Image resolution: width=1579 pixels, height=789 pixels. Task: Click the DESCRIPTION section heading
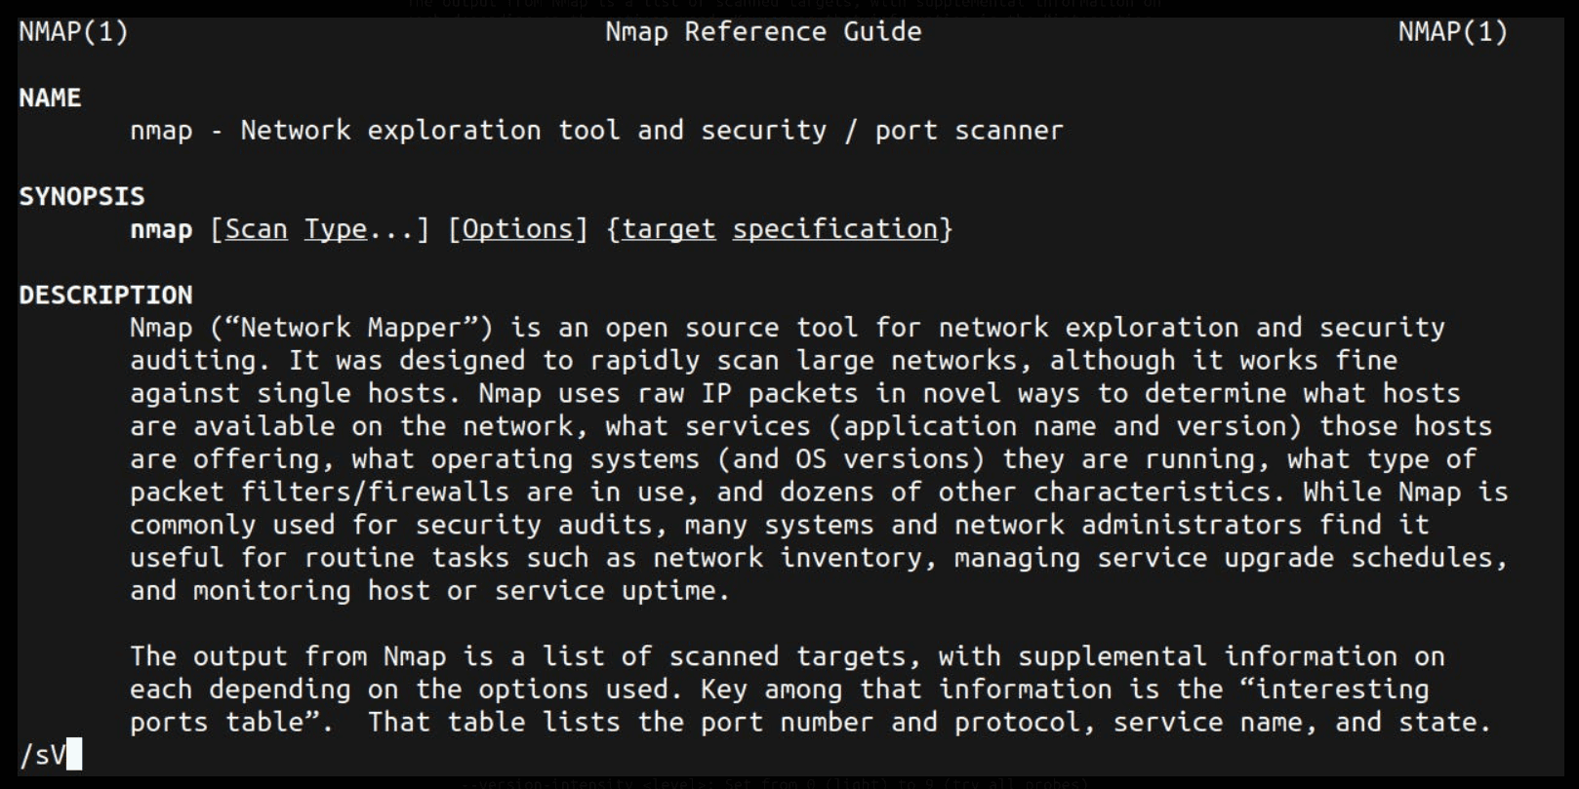click(x=105, y=295)
